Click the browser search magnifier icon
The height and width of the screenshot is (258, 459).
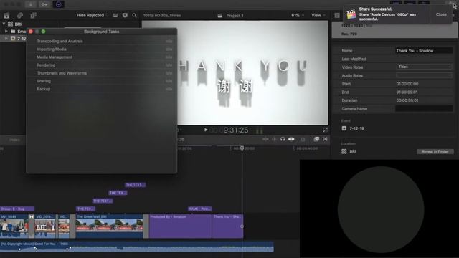134,15
